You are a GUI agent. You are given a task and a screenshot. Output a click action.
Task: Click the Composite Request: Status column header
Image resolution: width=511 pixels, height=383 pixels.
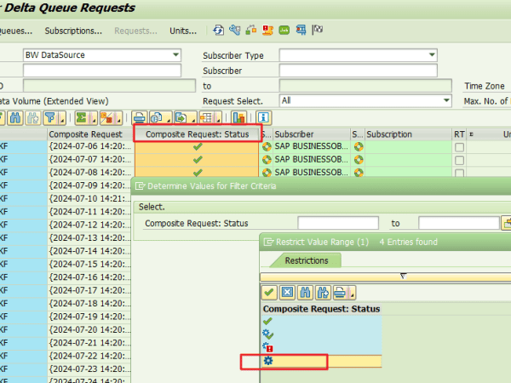(198, 134)
